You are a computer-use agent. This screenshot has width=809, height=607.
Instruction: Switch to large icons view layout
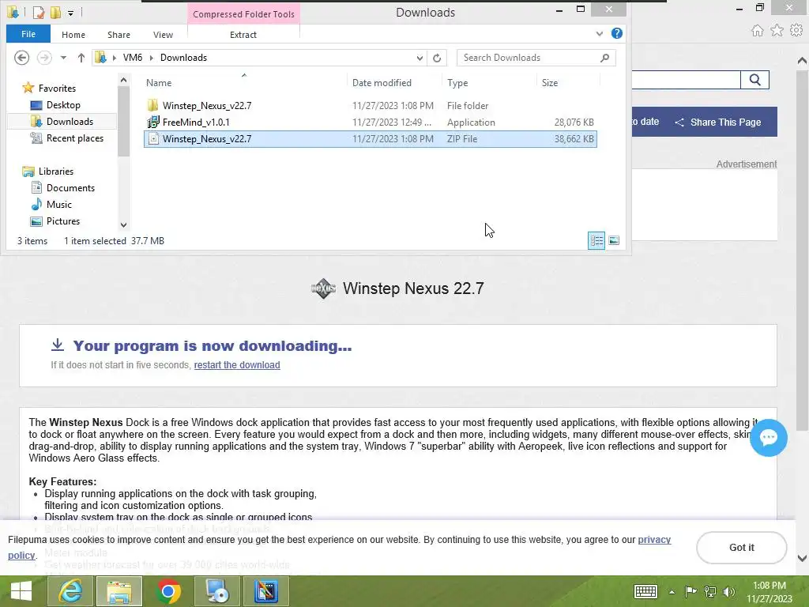[613, 240]
